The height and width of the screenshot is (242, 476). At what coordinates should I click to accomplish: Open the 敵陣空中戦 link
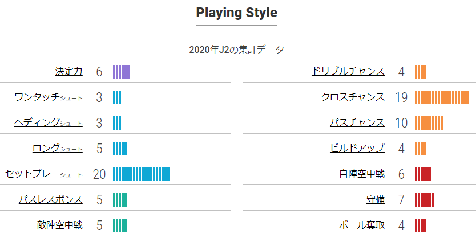click(60, 225)
